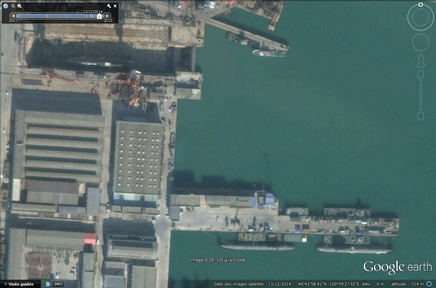
Task: Click the move joystick circle
Action: tap(421, 42)
